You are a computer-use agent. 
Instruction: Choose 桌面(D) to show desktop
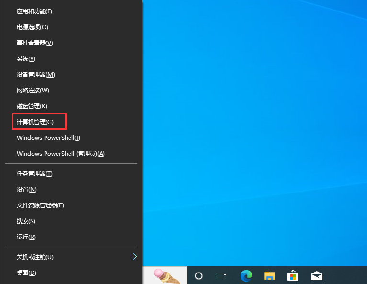pyautogui.click(x=71, y=273)
